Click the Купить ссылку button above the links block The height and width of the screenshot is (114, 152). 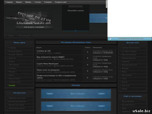(x=75, y=6)
